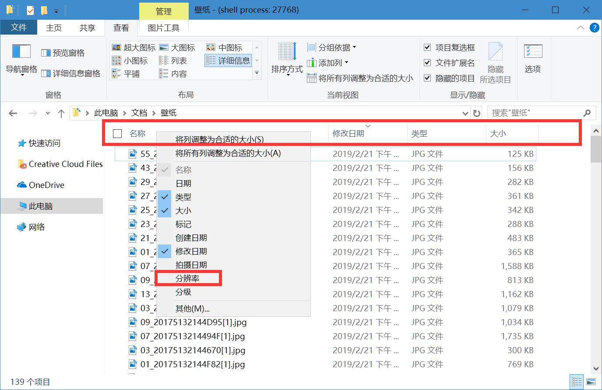Open the address bar history dropdown
This screenshot has height=390, width=602.
pyautogui.click(x=465, y=113)
